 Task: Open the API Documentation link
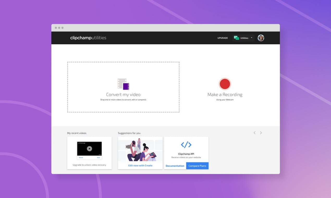point(175,166)
